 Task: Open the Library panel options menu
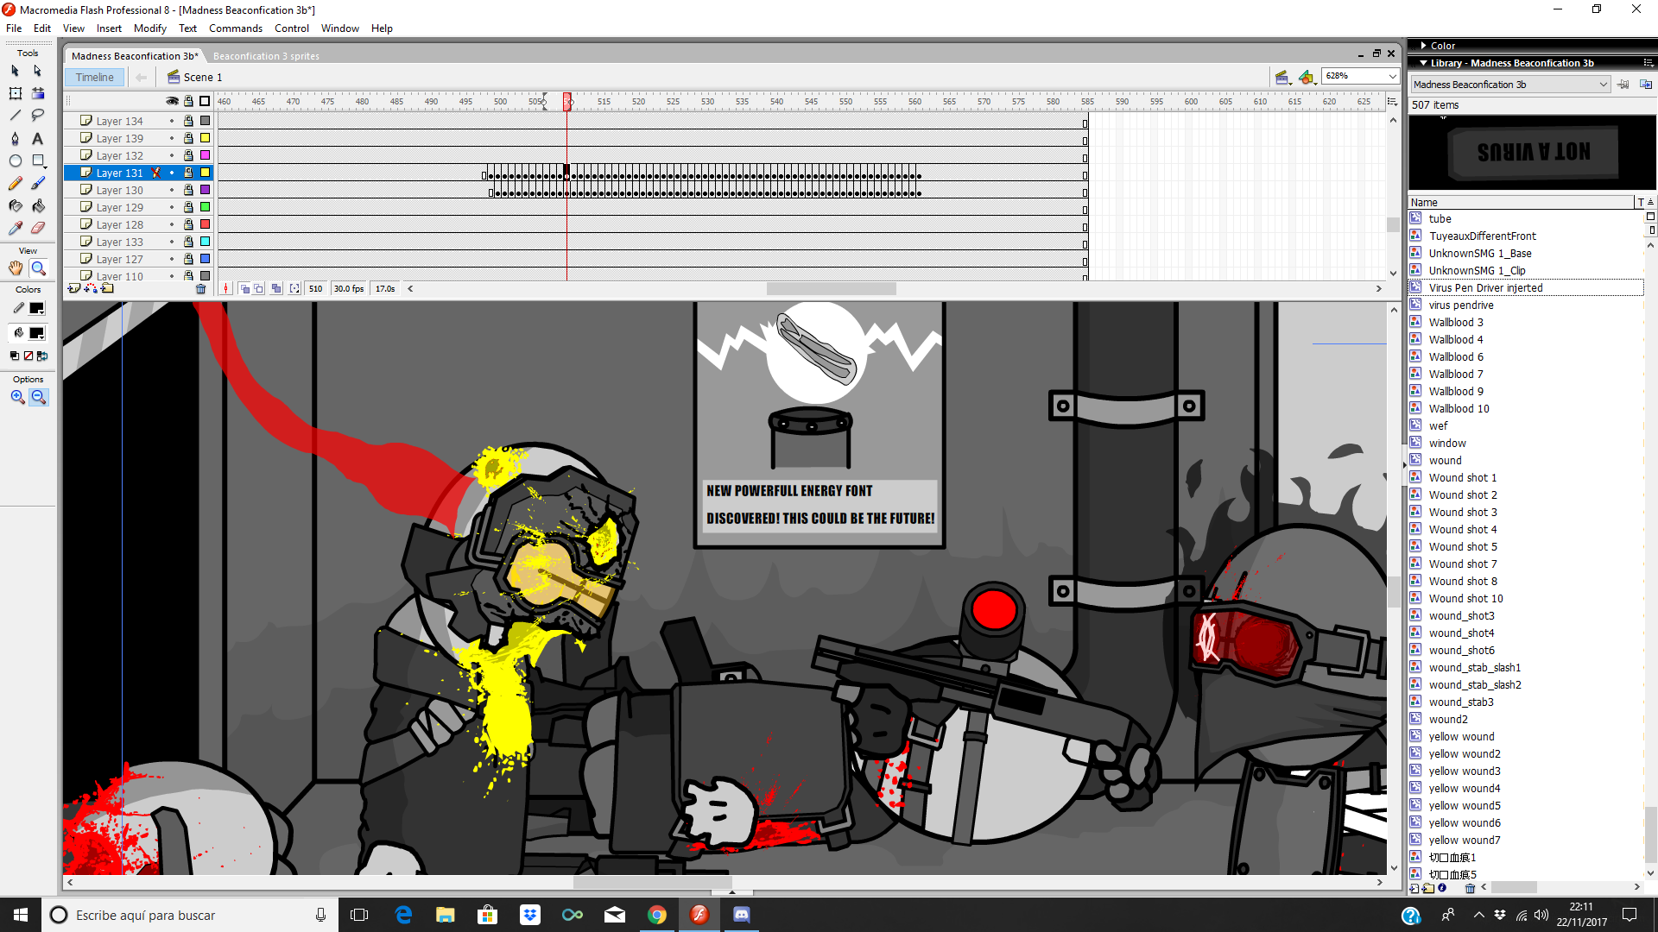[x=1649, y=63]
